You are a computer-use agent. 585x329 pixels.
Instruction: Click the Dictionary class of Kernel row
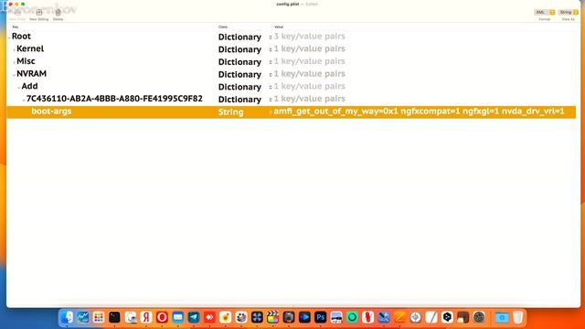(239, 49)
